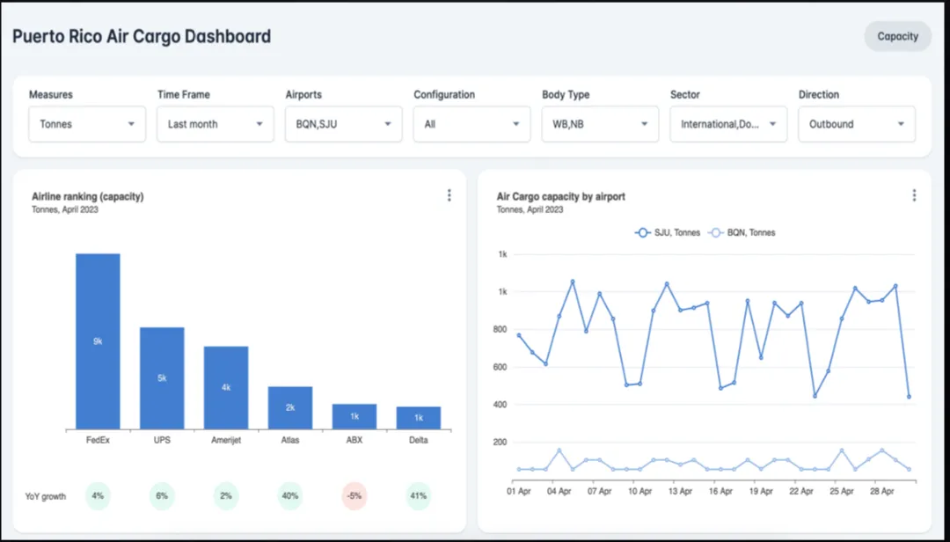Open the Configuration dropdown set to All

[472, 124]
